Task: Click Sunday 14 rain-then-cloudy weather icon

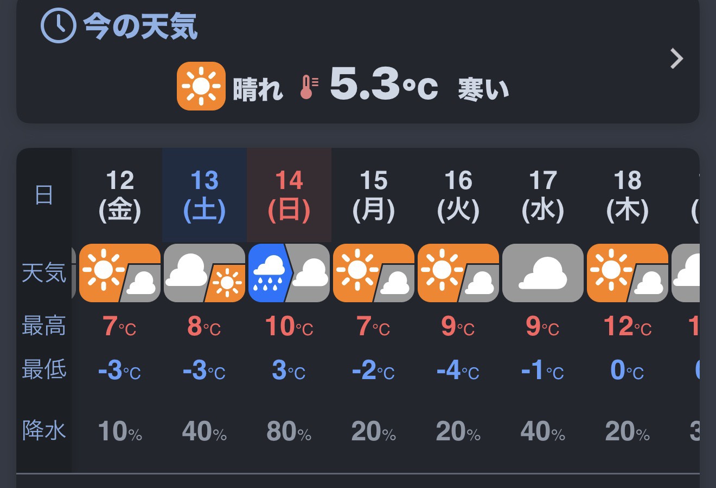Action: [289, 273]
